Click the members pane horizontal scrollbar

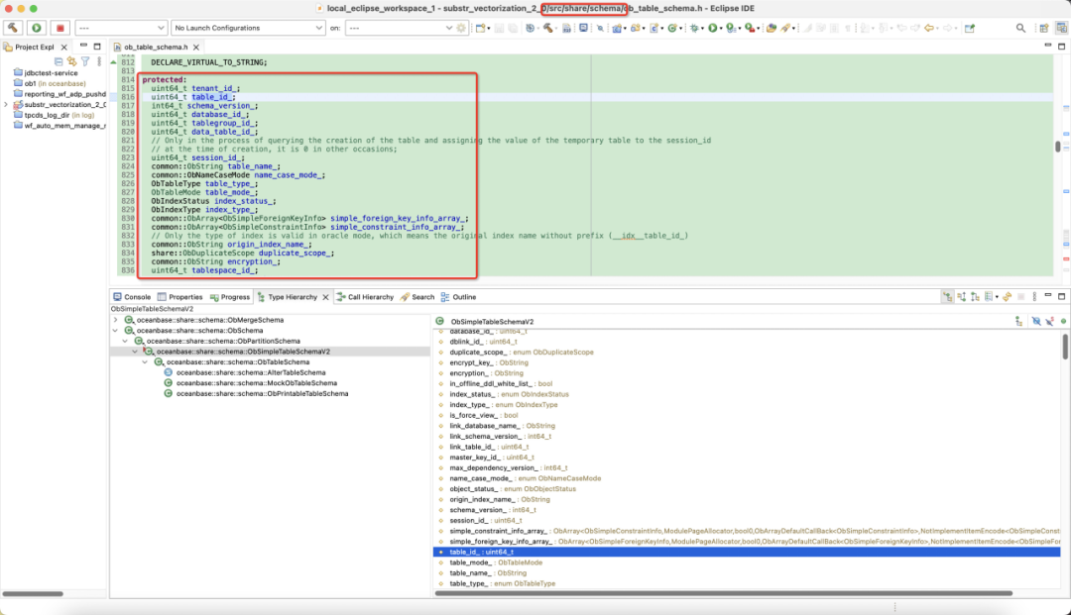(x=723, y=593)
